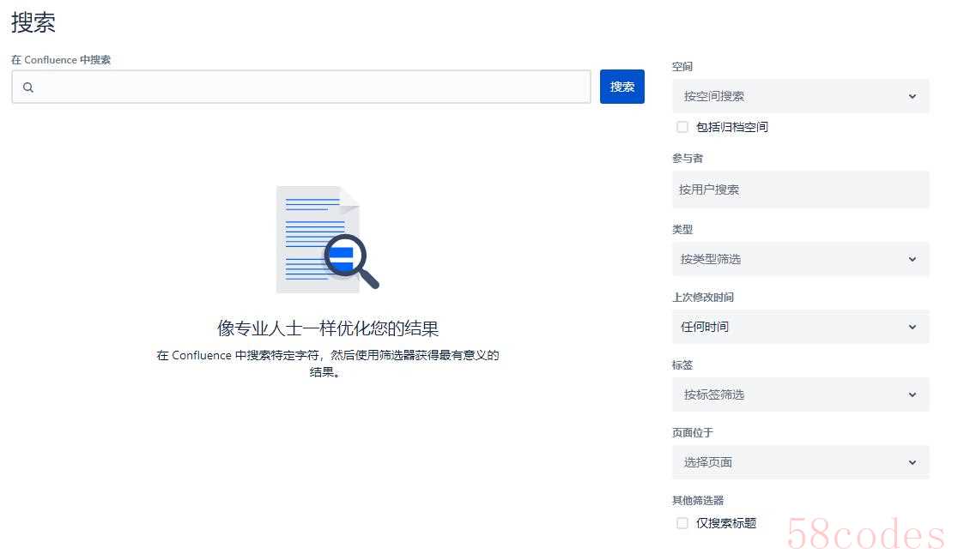The width and height of the screenshot is (958, 560).
Task: Click the 空间 filter label
Action: tap(682, 67)
